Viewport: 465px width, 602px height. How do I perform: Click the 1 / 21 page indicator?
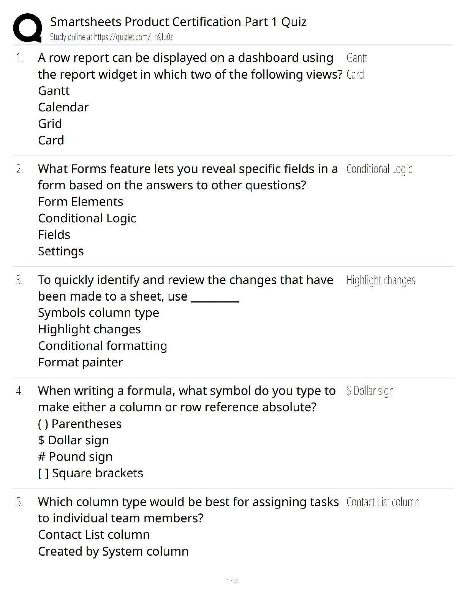point(232,581)
